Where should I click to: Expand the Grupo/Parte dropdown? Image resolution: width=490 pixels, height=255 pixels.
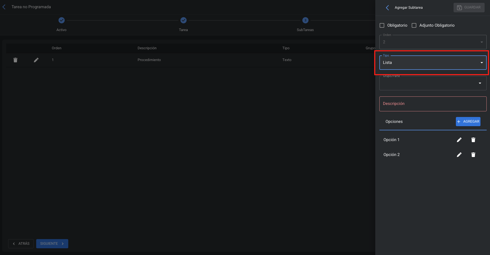tap(433, 83)
